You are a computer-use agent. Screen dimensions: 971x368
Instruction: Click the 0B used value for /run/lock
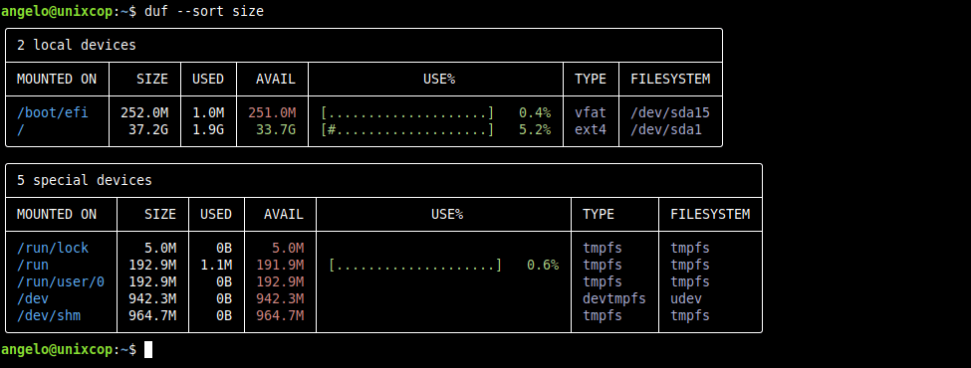(x=224, y=248)
